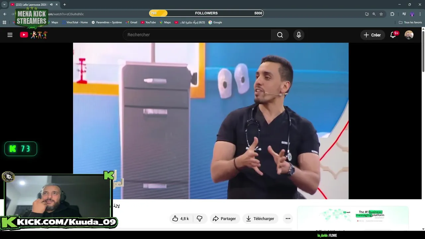Open the Arabic (623) YouTube bookmark

tap(190, 22)
